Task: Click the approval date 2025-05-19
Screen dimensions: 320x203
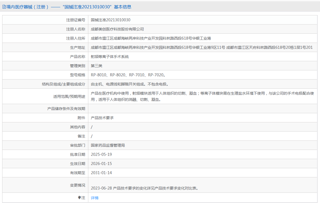Action: [x=101, y=154]
